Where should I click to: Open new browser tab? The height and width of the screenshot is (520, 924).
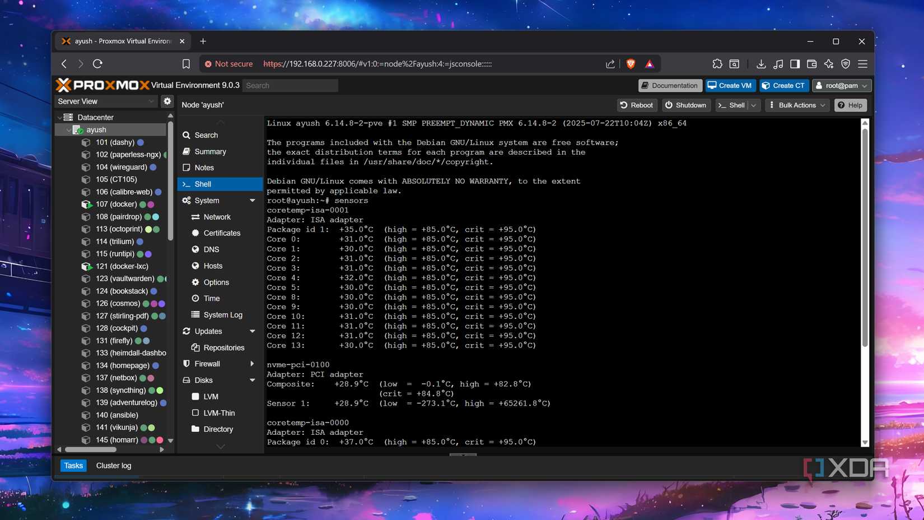coord(203,41)
